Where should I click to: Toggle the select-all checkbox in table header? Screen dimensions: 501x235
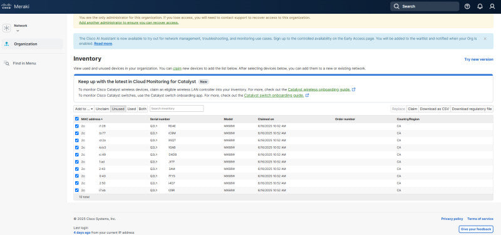(76, 119)
